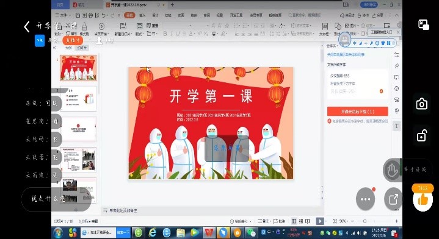Click the WPS Office icon in taskbar
Viewport: 439px width, 239px height.
pos(209,232)
